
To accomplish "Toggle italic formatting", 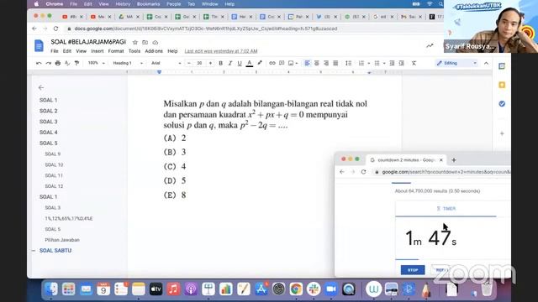I will tap(230, 64).
